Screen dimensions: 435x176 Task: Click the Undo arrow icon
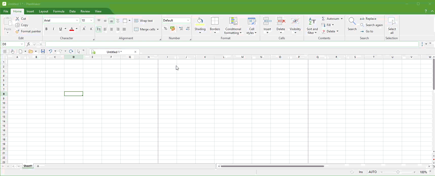pyautogui.click(x=50, y=52)
